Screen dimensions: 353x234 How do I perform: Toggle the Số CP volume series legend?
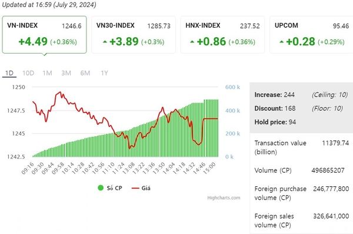pyautogui.click(x=110, y=188)
